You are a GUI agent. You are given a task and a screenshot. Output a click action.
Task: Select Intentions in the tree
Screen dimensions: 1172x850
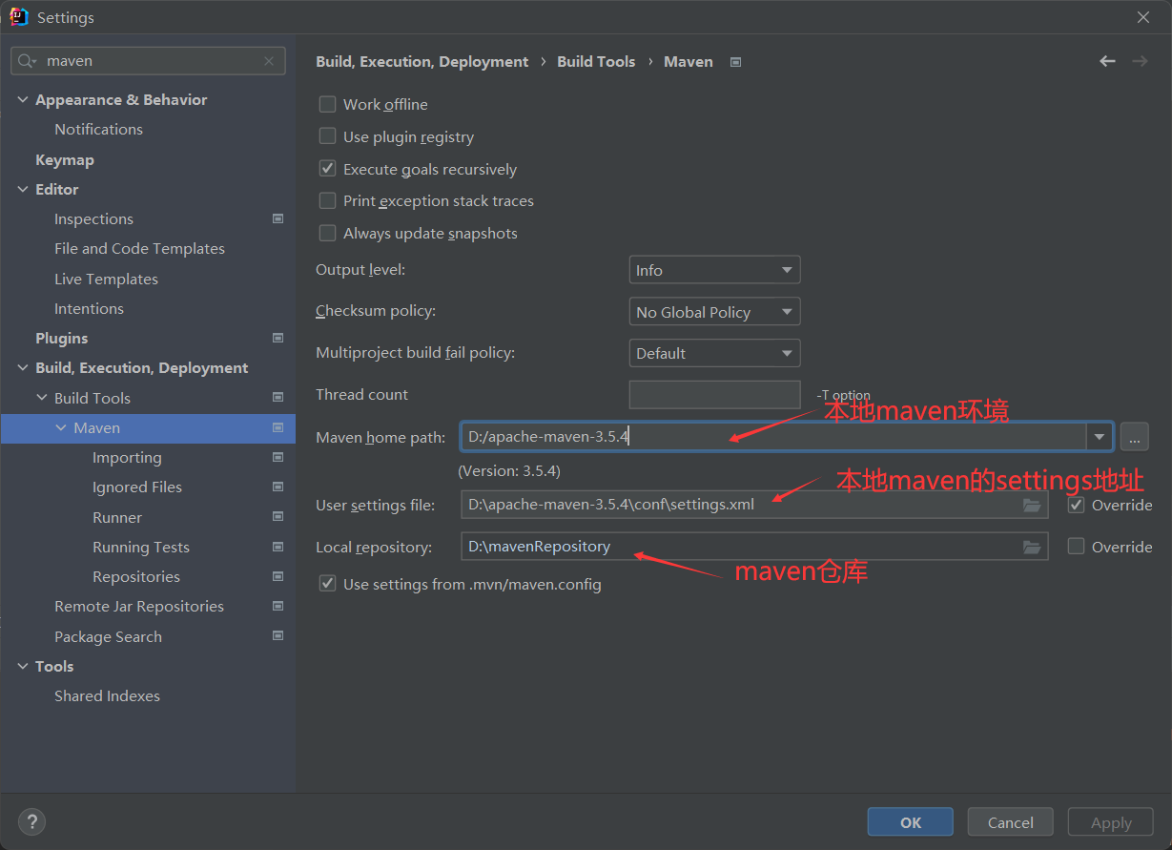(89, 309)
